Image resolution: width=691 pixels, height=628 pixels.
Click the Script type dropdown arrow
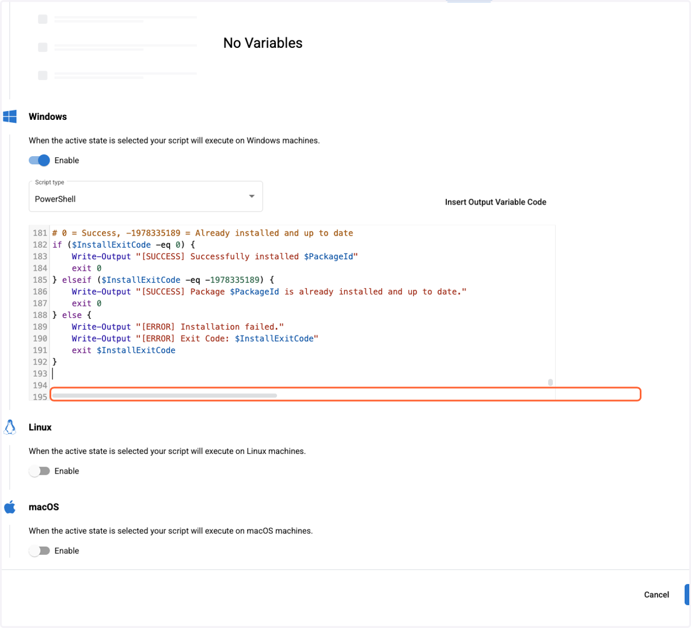pyautogui.click(x=252, y=196)
